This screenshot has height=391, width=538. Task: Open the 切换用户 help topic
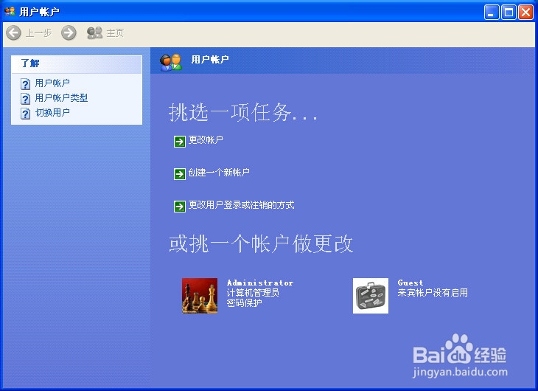tap(52, 113)
